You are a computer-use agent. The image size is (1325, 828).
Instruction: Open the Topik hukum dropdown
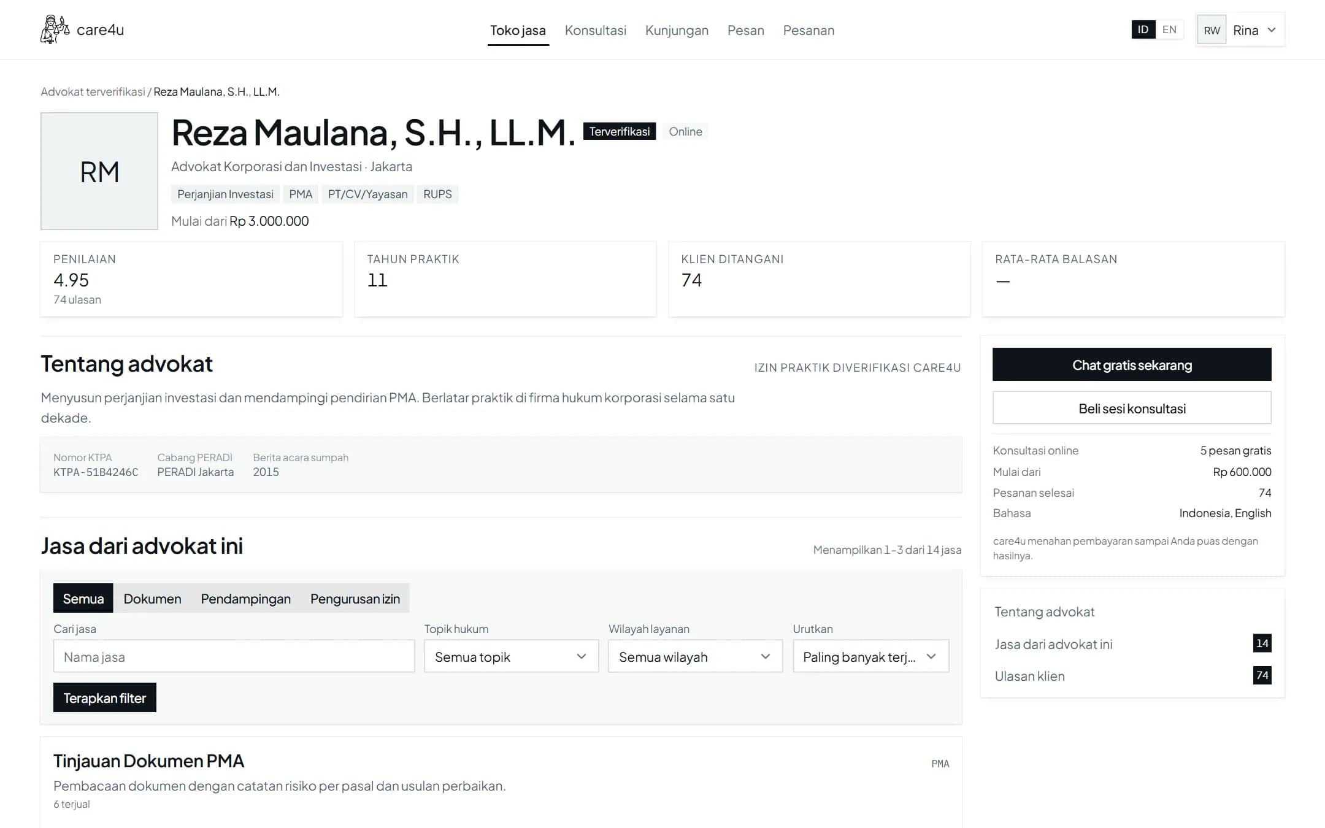[x=511, y=656]
